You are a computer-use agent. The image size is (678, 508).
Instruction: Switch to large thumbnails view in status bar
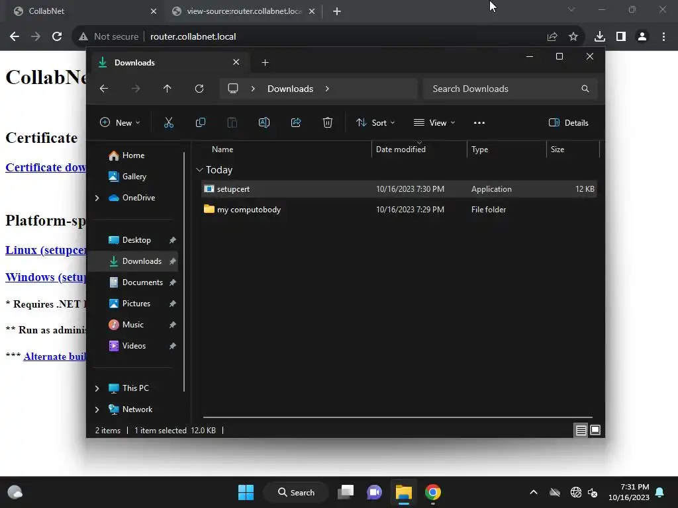(595, 430)
